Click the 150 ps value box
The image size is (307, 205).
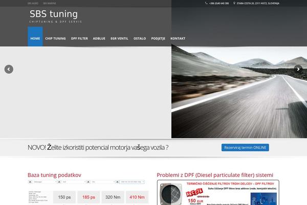[x=64, y=197]
